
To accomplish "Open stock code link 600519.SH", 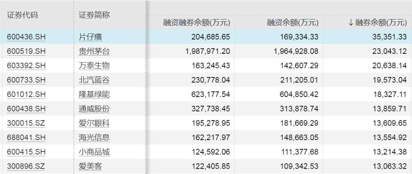I will (26, 52).
